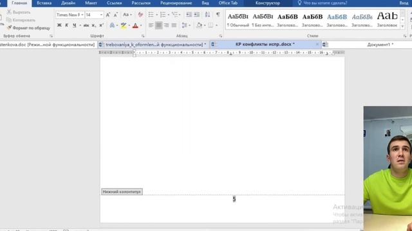Decrease paragraph indent

click(189, 15)
